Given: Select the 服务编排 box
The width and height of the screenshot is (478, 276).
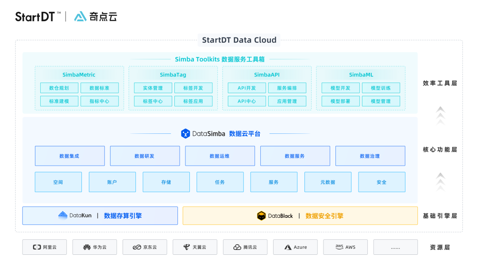Looking at the screenshot, I should pos(287,88).
